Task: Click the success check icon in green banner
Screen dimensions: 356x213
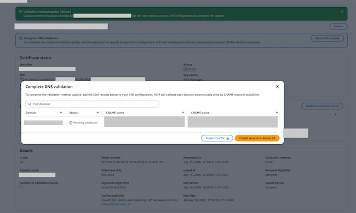Action: click(20, 11)
